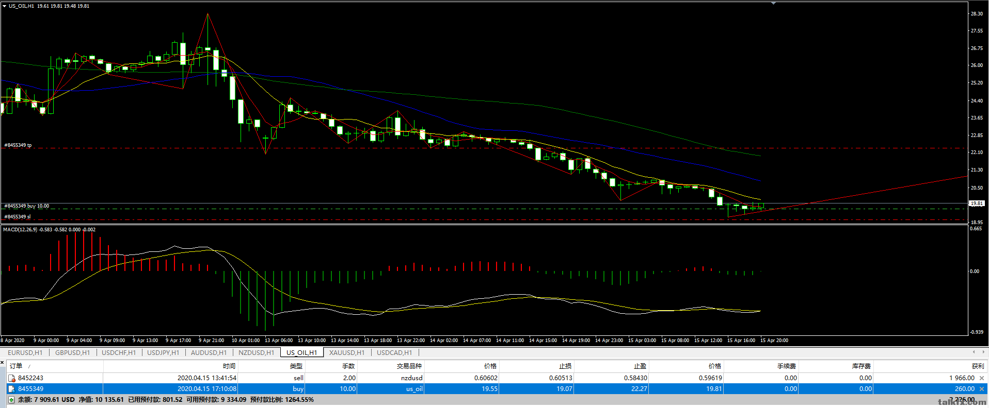The height and width of the screenshot is (408, 989).
Task: Select the US_OIL,H1 chart tab
Action: tap(302, 353)
